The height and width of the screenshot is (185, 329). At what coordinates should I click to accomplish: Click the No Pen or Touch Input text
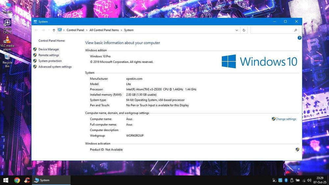(157, 105)
